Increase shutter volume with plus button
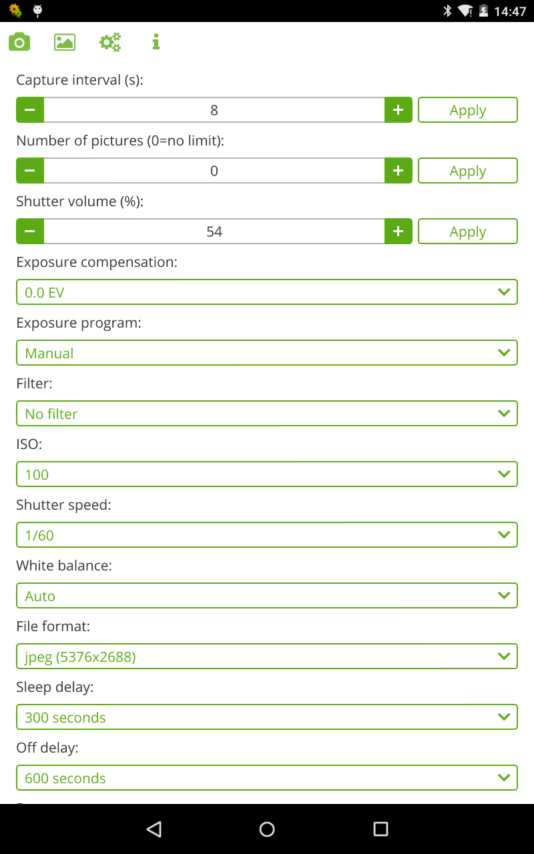This screenshot has height=854, width=534. pos(398,232)
